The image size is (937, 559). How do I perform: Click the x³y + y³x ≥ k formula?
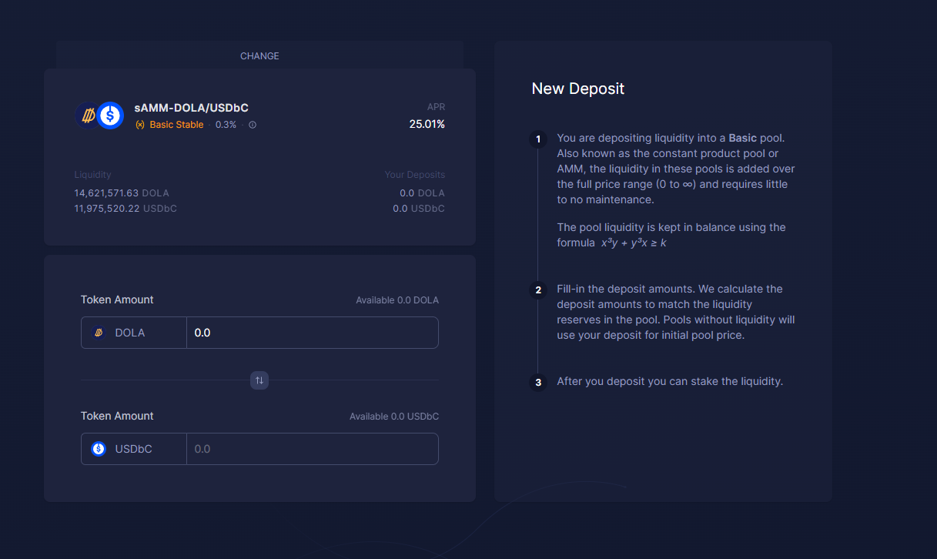633,243
